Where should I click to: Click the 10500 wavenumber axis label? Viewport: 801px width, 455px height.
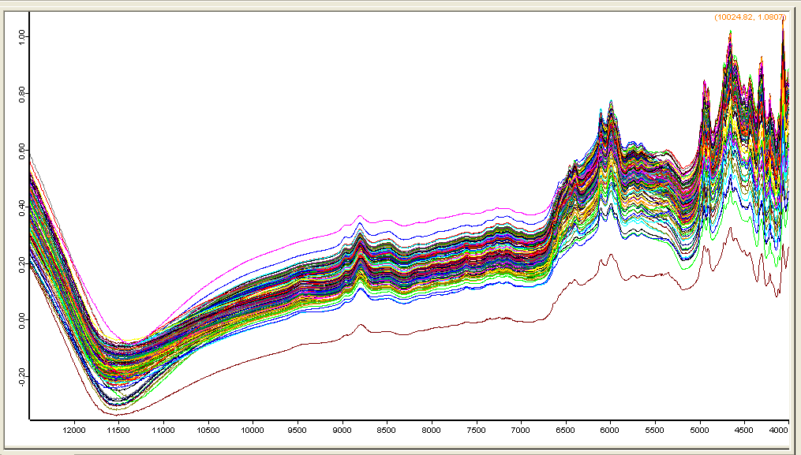[208, 431]
